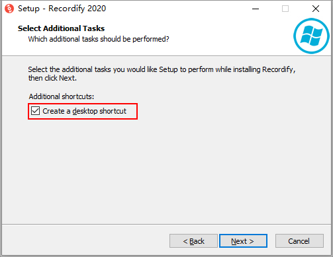
Task: Click the 'Create a desktop shortcut' label text
Action: click(x=84, y=111)
